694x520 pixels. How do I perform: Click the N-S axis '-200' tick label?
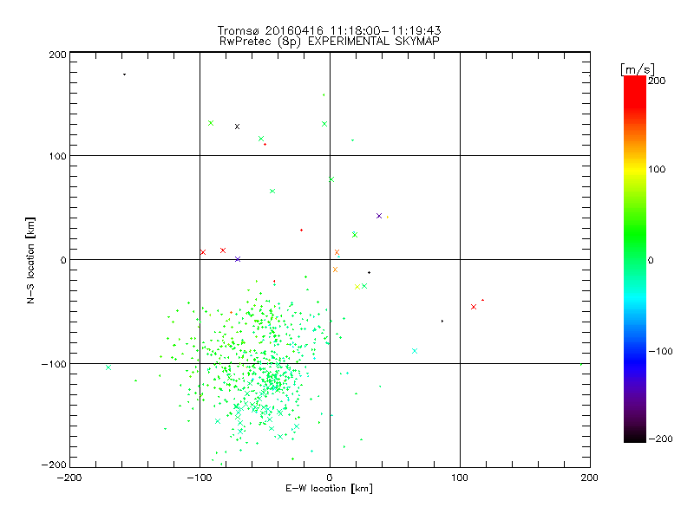[x=54, y=465]
